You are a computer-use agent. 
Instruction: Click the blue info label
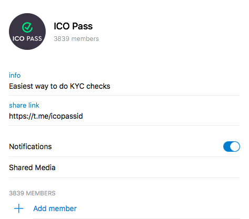coord(15,75)
